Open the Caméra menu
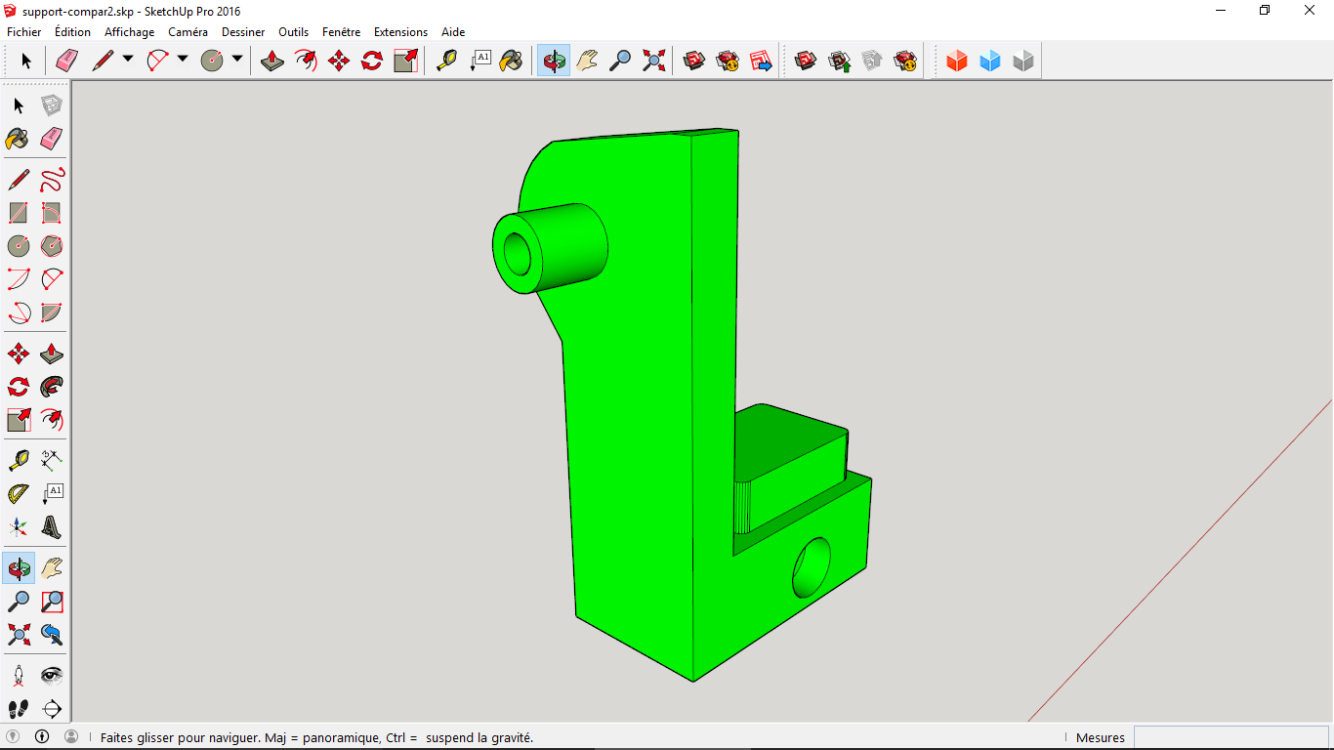 point(188,32)
